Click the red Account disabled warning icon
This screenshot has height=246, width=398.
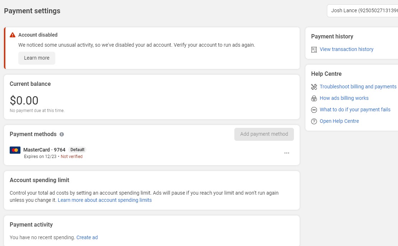click(13, 35)
